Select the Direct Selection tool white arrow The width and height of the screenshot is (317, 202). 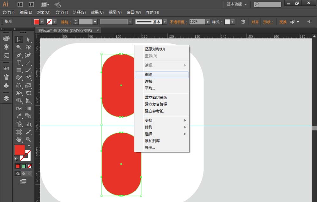[28, 39]
